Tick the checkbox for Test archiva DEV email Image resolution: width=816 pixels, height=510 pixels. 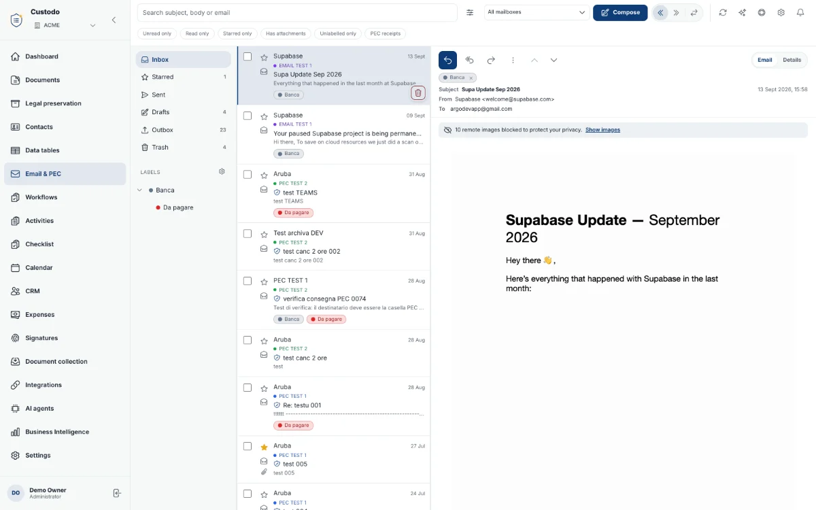(248, 233)
